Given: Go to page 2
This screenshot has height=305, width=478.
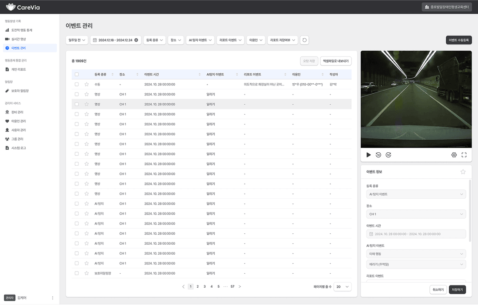Looking at the screenshot, I should [x=198, y=286].
